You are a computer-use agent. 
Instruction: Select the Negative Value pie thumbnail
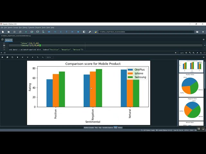[x=191, y=109]
